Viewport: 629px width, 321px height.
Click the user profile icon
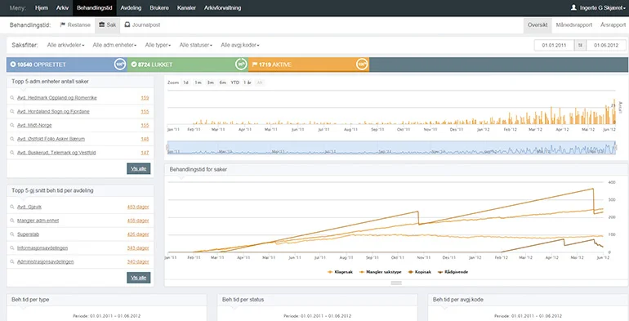(x=573, y=7)
